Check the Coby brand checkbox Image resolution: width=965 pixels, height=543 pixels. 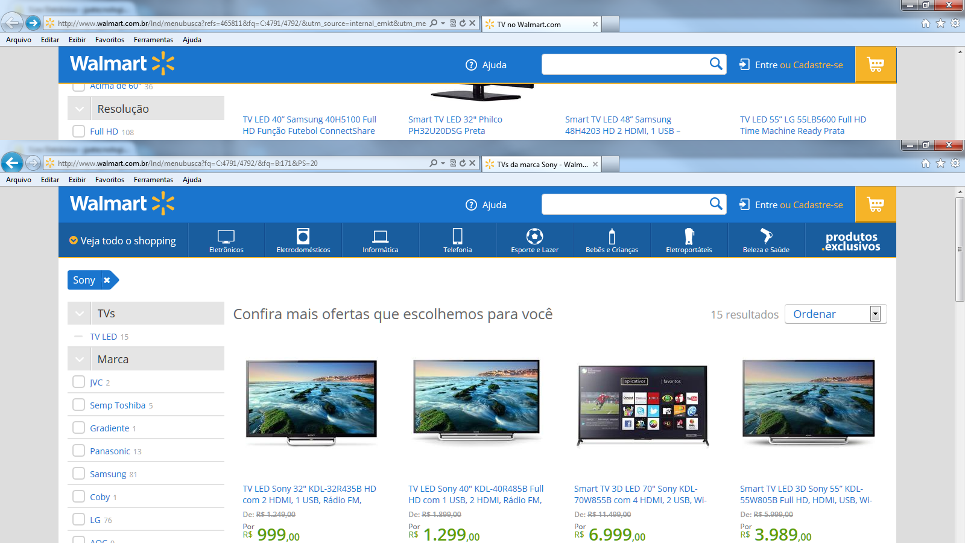tap(78, 497)
